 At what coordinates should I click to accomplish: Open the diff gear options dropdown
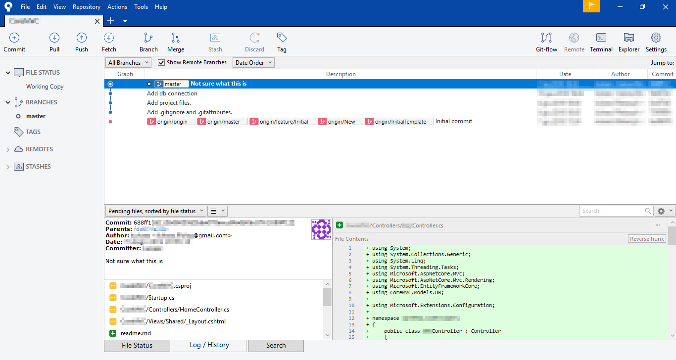(665, 211)
